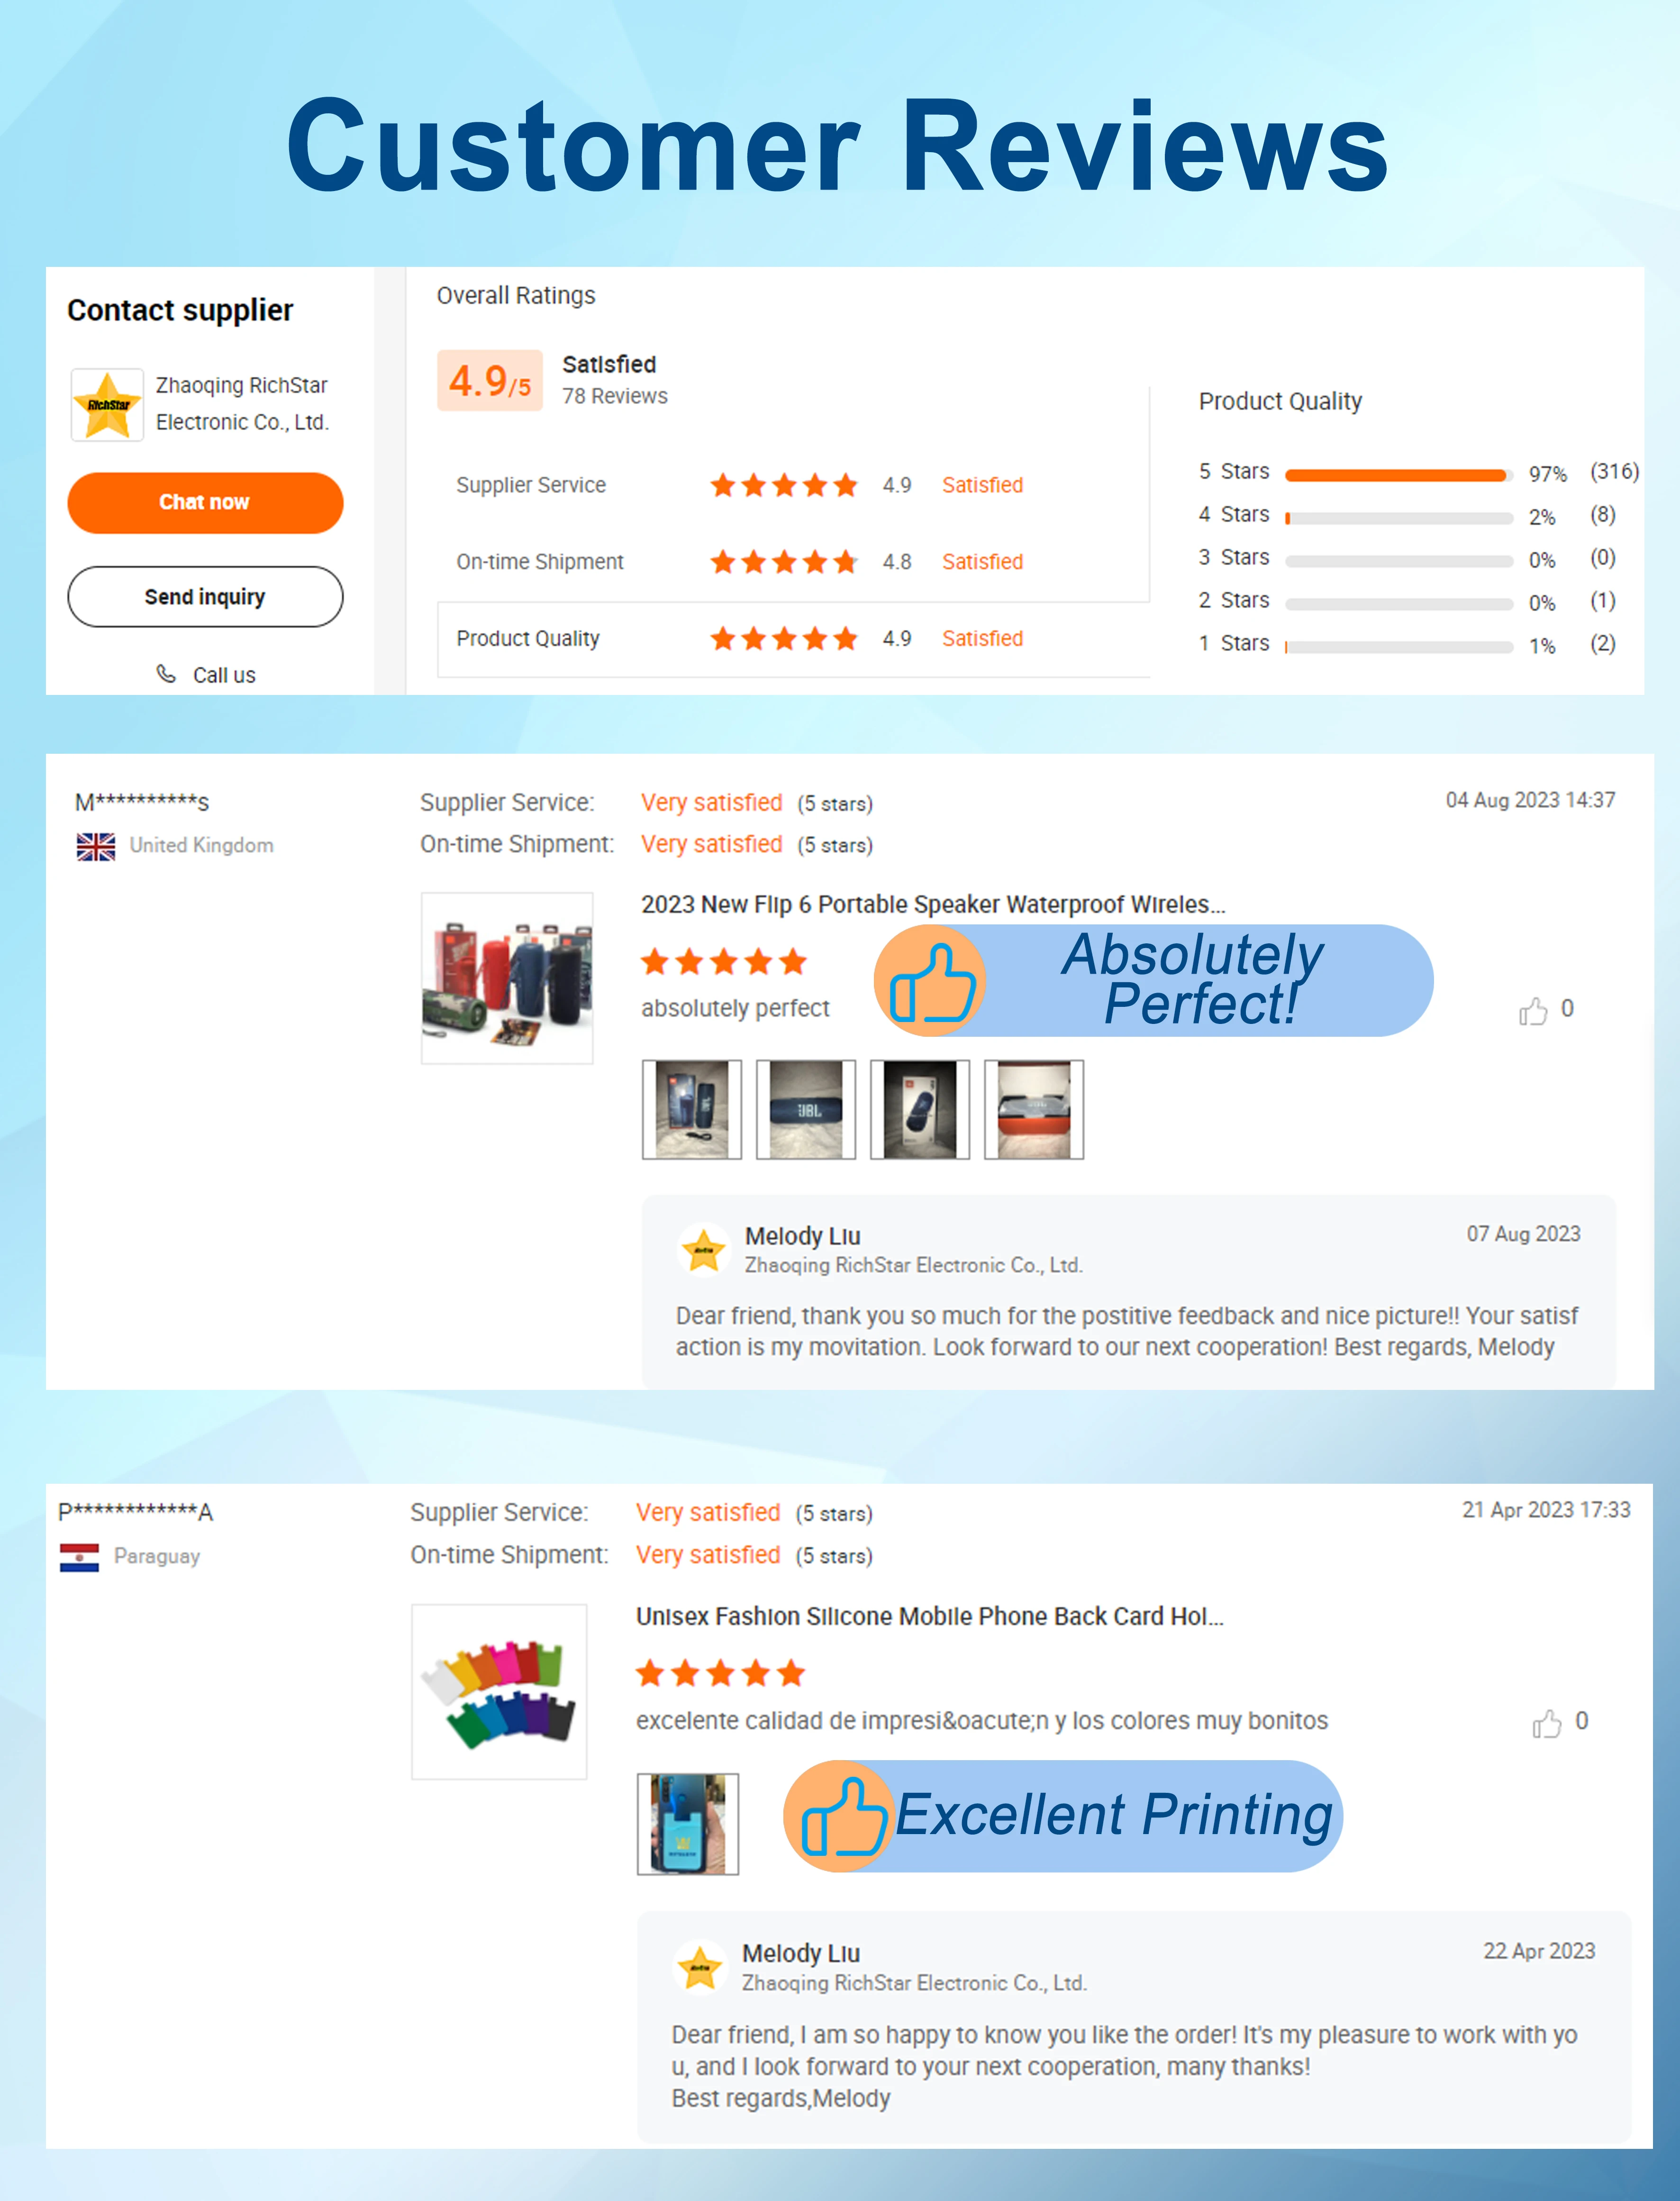Select the Supplier Service rating row
Image resolution: width=1680 pixels, height=2201 pixels.
[x=793, y=485]
